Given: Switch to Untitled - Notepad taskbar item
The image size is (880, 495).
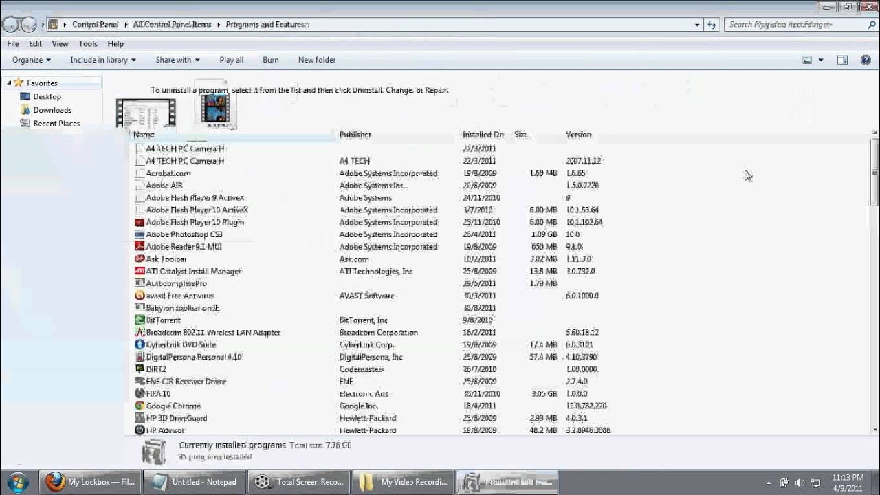Looking at the screenshot, I should click(195, 482).
